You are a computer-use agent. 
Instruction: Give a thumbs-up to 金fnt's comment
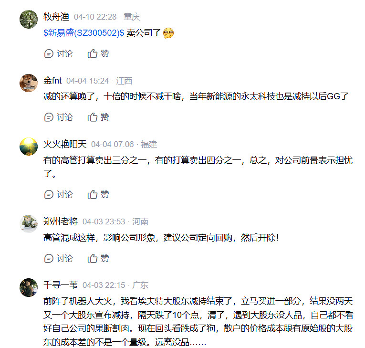click(93, 117)
